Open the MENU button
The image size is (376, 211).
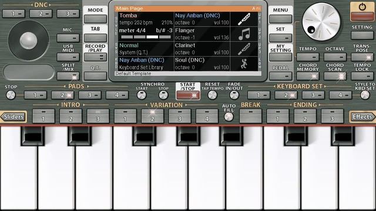tap(280, 19)
